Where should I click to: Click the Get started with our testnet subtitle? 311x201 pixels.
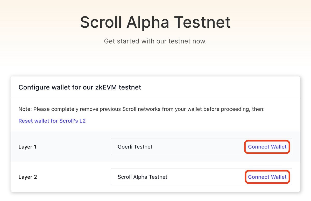tap(155, 41)
